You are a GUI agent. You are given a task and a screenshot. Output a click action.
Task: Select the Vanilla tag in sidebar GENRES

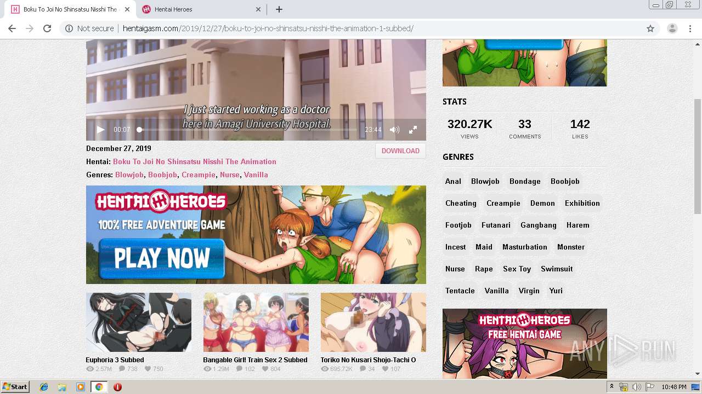click(497, 291)
